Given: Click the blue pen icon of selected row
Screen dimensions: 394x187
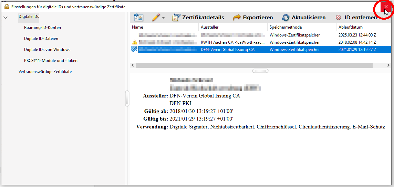Looking at the screenshot, I should 134,50.
